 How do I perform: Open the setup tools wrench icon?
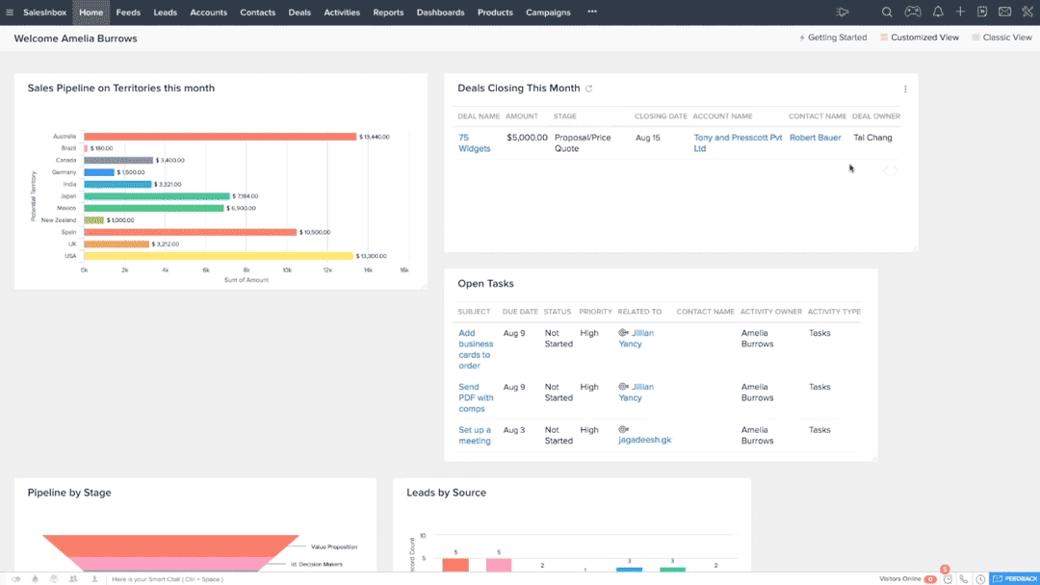pyautogui.click(x=1027, y=12)
